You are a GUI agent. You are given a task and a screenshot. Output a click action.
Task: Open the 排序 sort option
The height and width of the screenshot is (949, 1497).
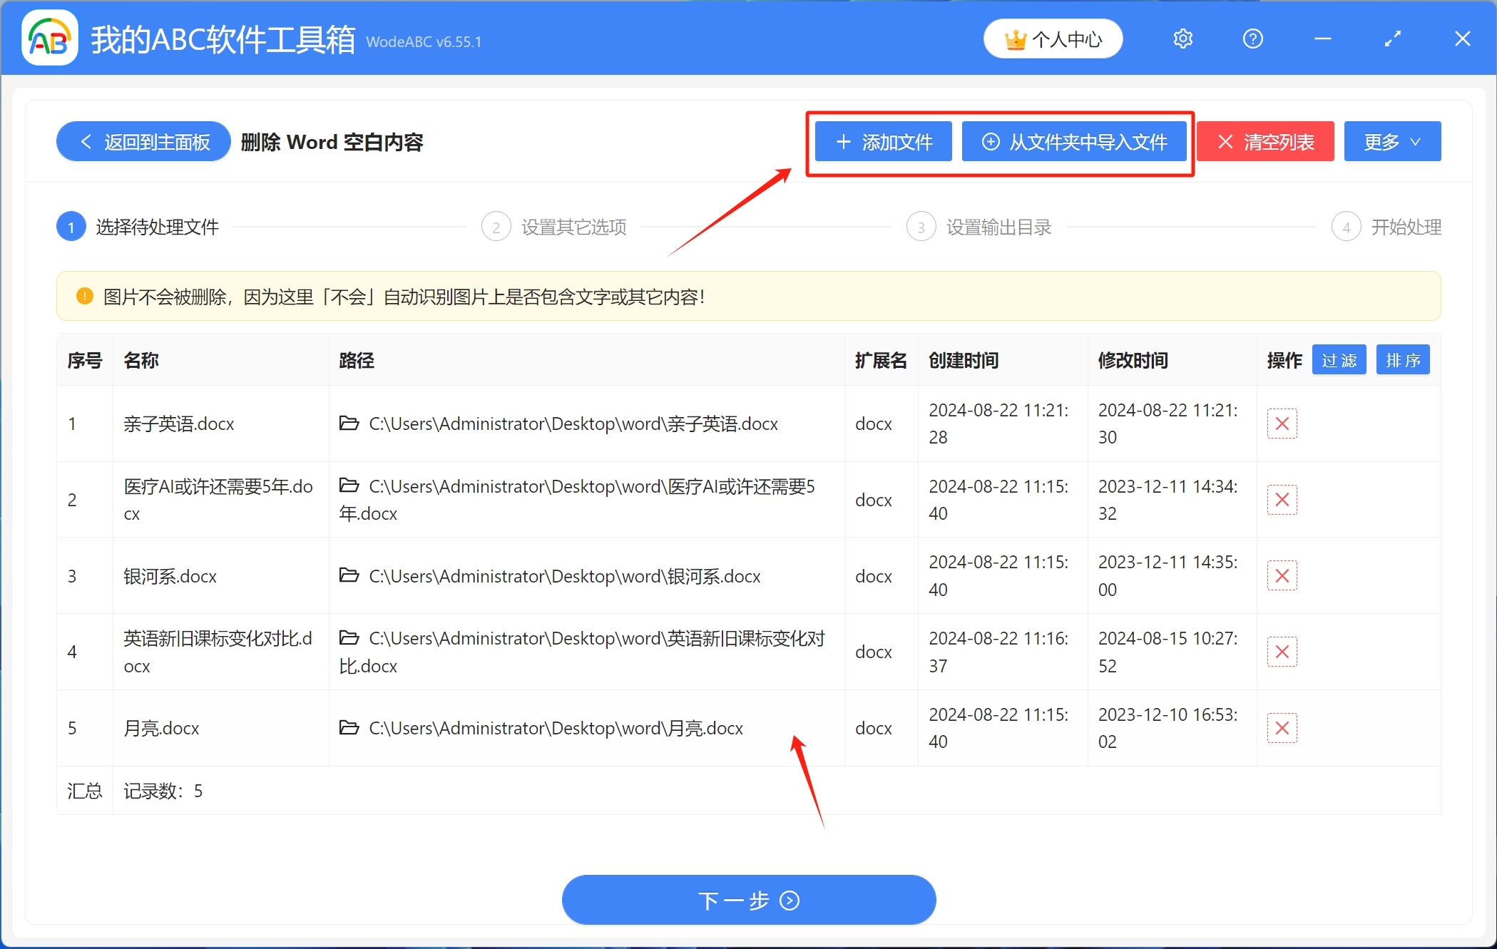(1402, 360)
